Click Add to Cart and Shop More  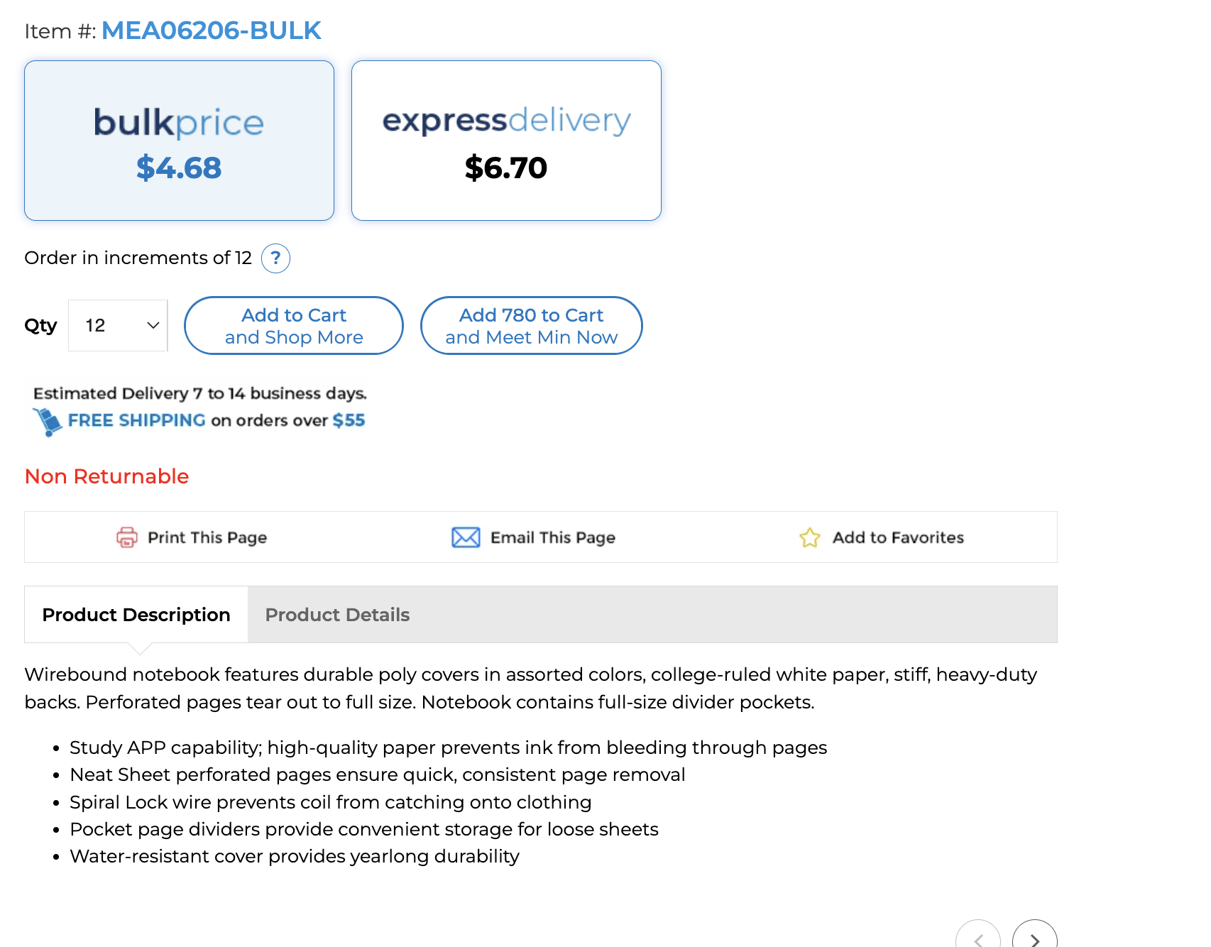click(294, 326)
